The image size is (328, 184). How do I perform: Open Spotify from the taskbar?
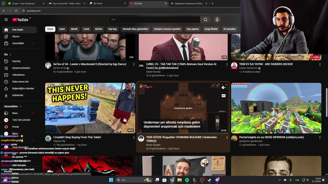[187, 180]
